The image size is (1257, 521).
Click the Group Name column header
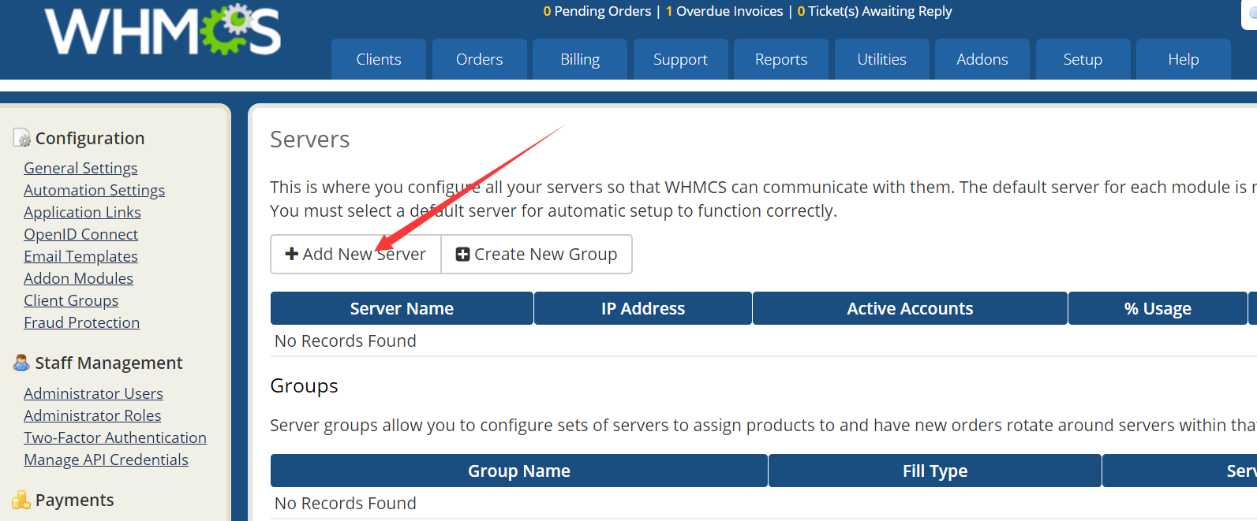519,471
